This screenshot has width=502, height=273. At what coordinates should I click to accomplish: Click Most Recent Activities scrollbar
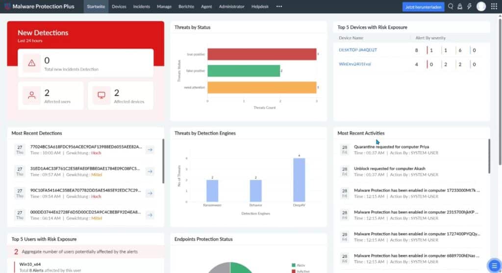489,156
